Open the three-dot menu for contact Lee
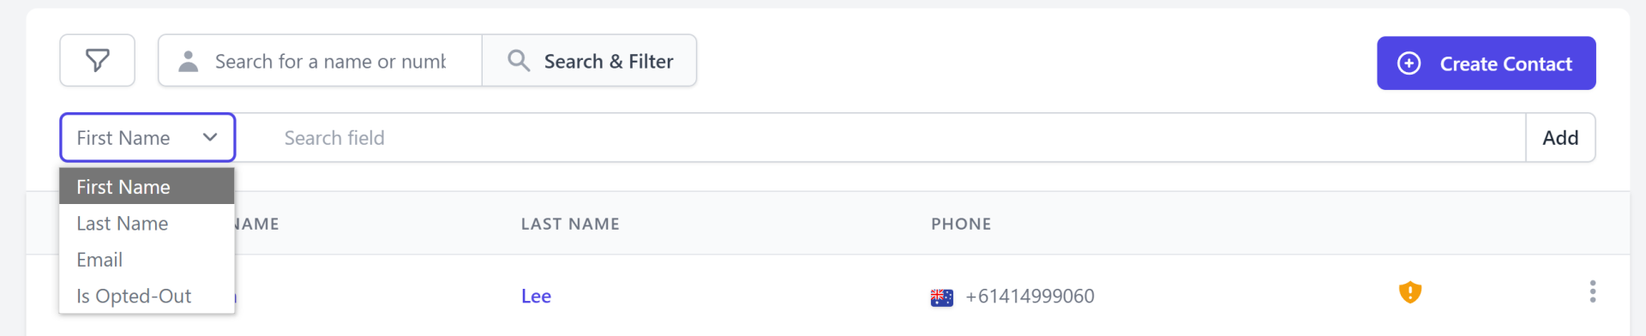 [x=1592, y=291]
